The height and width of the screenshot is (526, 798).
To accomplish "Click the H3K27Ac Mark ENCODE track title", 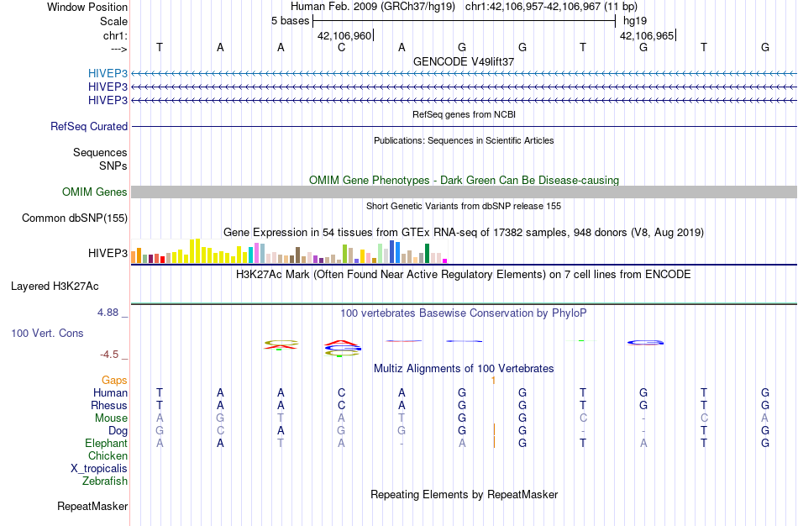I will 464,275.
